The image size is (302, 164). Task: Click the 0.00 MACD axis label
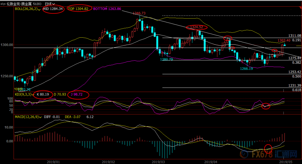tap(10, 141)
